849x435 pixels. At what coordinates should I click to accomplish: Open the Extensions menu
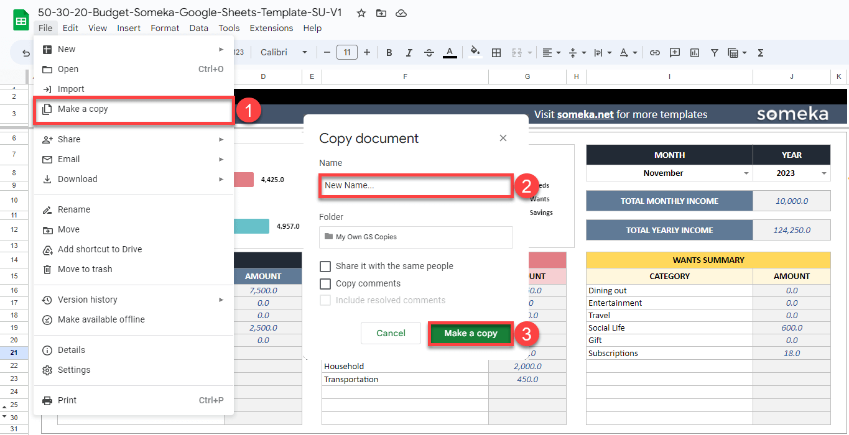[271, 28]
